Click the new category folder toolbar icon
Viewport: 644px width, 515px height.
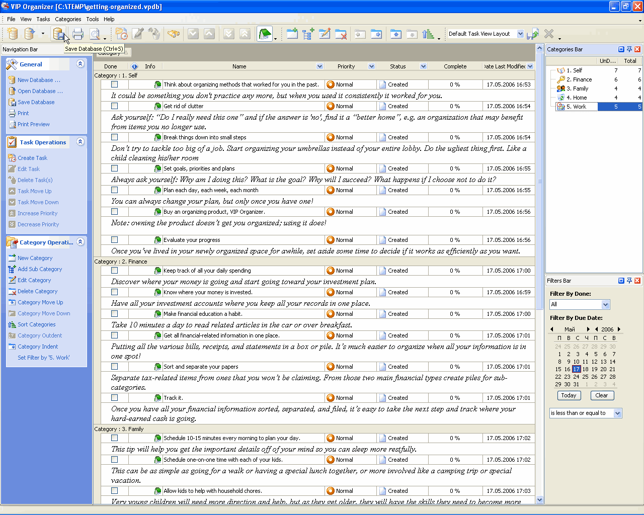click(x=292, y=34)
